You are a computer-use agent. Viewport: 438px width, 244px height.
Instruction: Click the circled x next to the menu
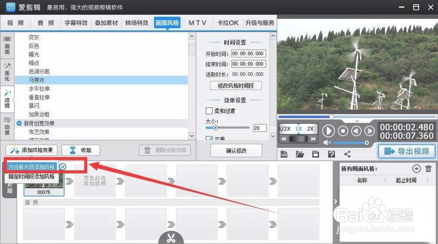tap(63, 167)
